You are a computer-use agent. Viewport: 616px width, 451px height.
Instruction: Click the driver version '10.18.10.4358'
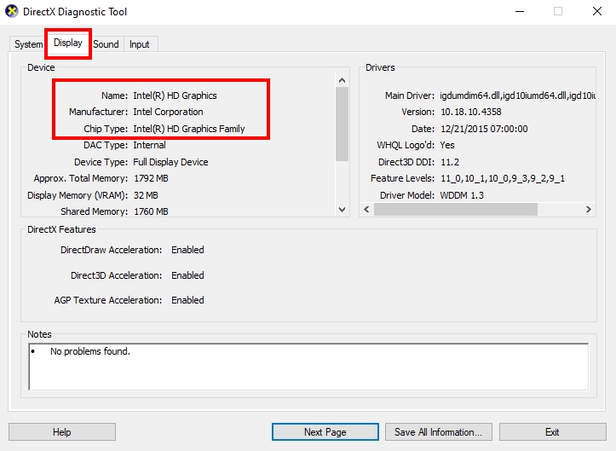click(471, 112)
